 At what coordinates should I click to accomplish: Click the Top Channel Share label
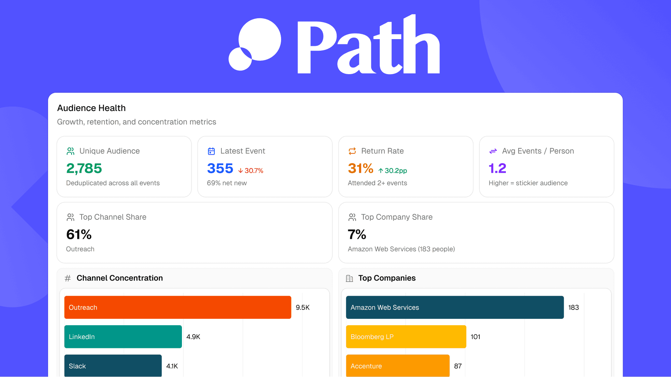[x=113, y=217]
